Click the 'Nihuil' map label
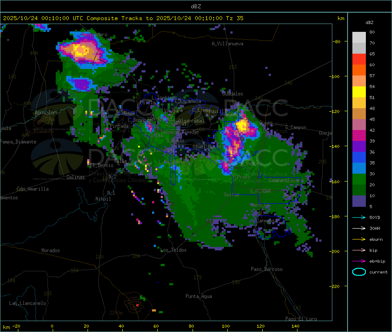Viewport: 392px width, 332px height. (x=103, y=199)
